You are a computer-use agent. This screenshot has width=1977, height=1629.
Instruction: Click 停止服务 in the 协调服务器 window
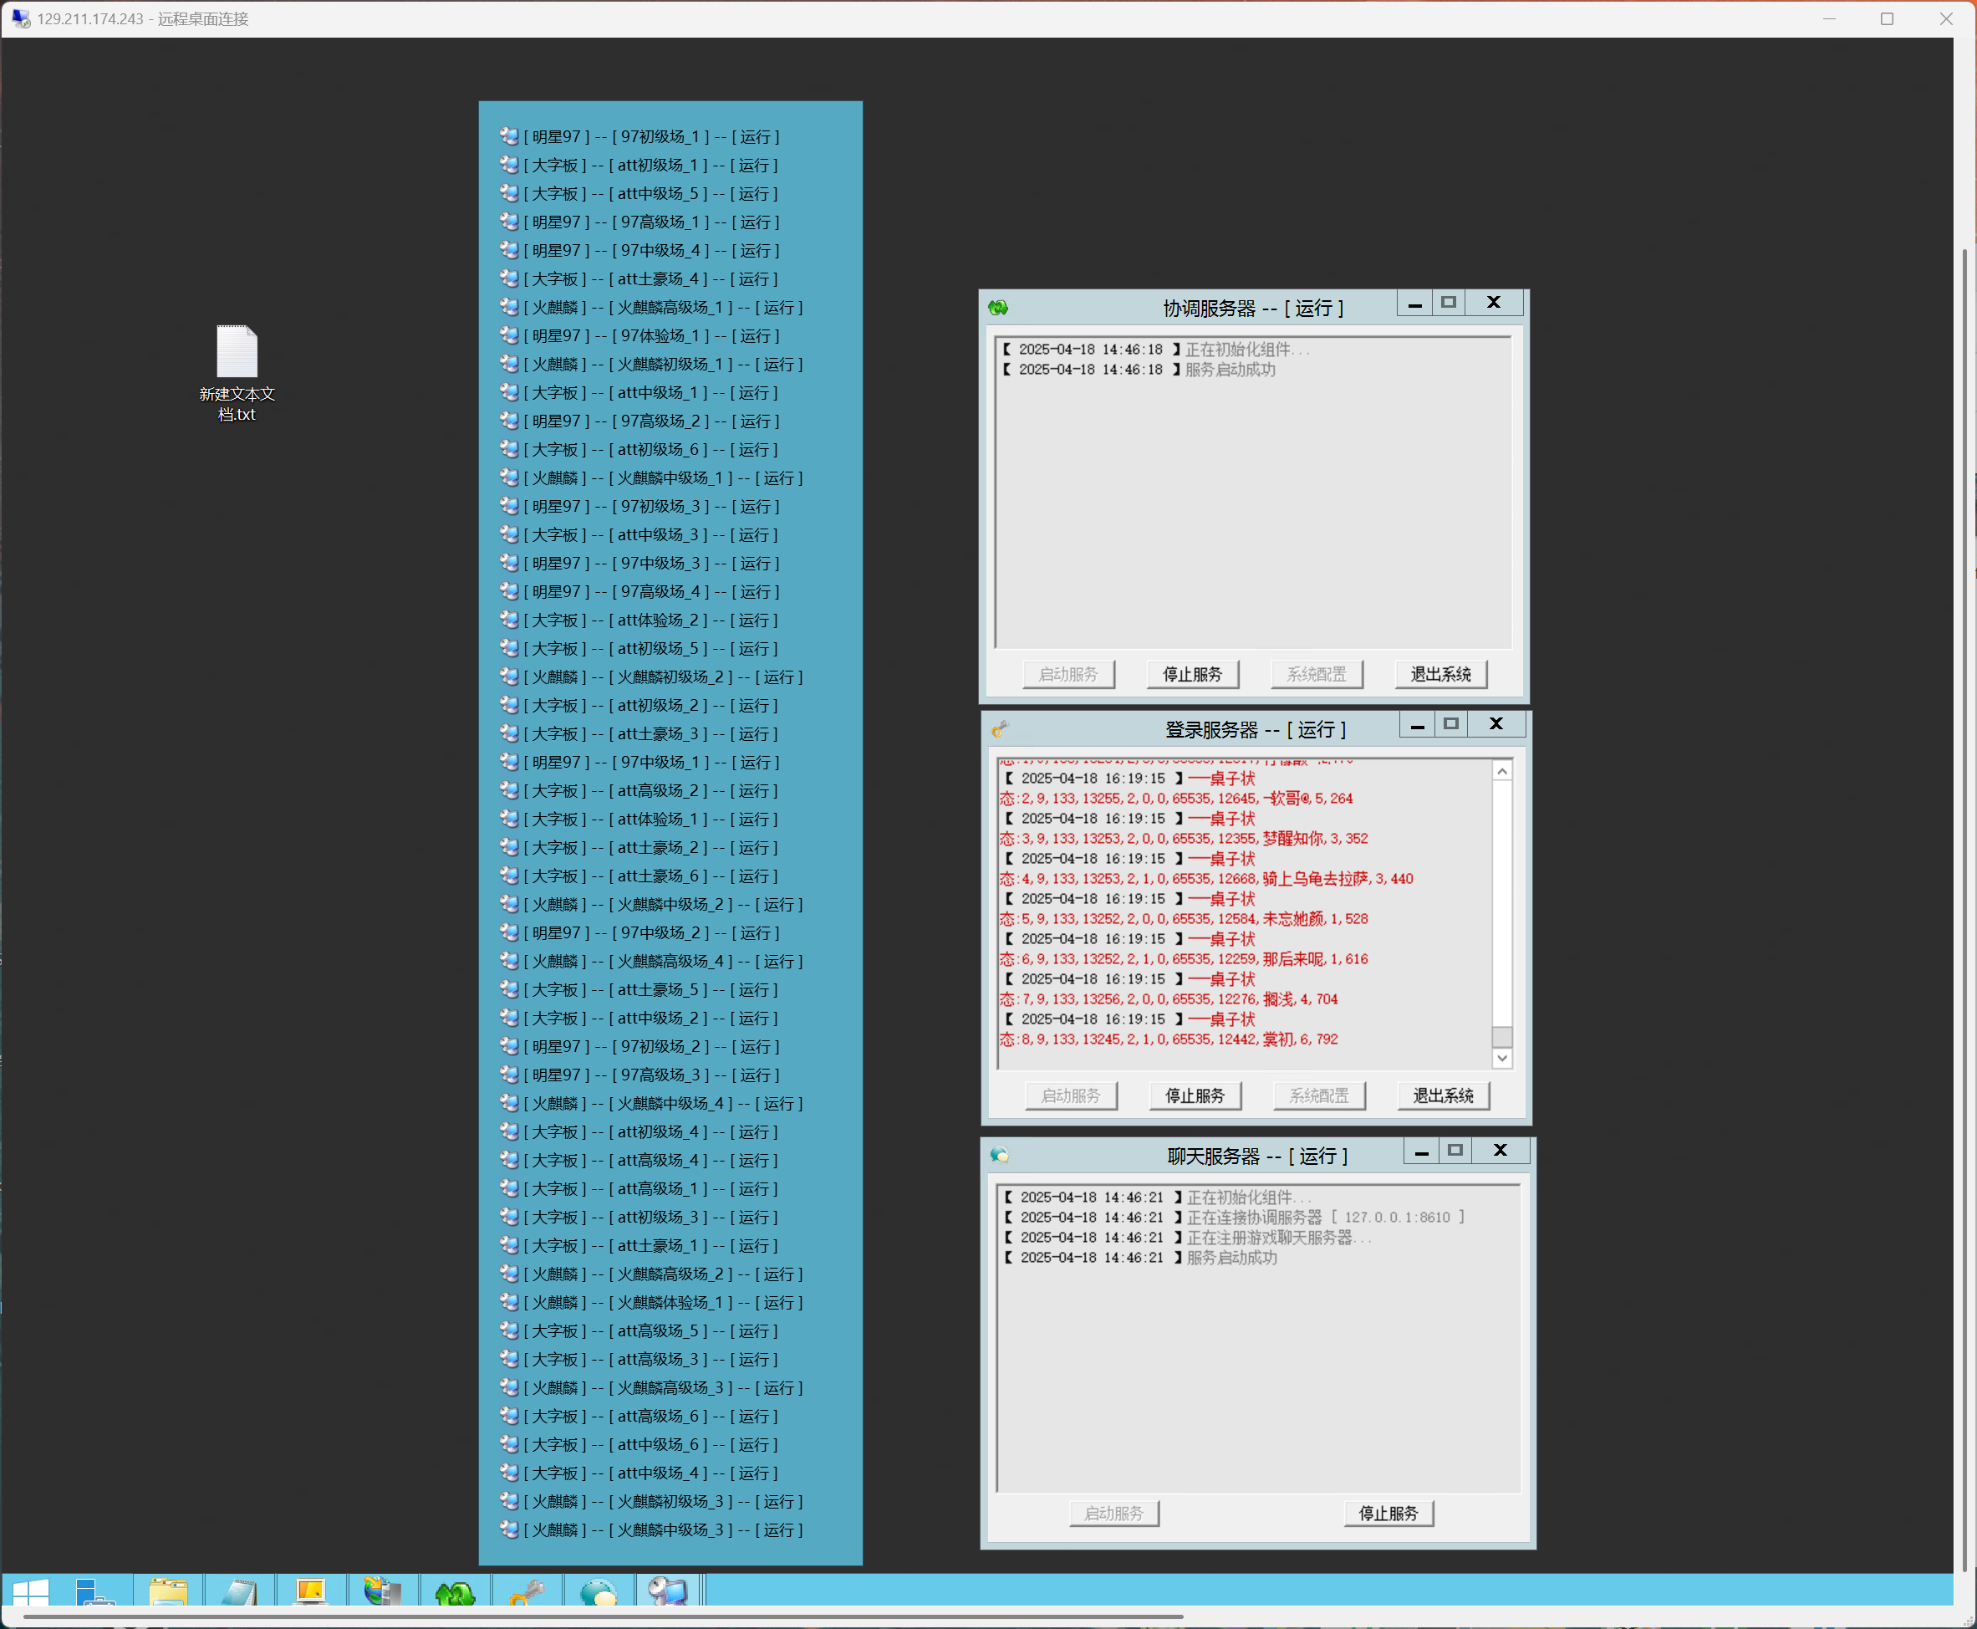coord(1192,674)
